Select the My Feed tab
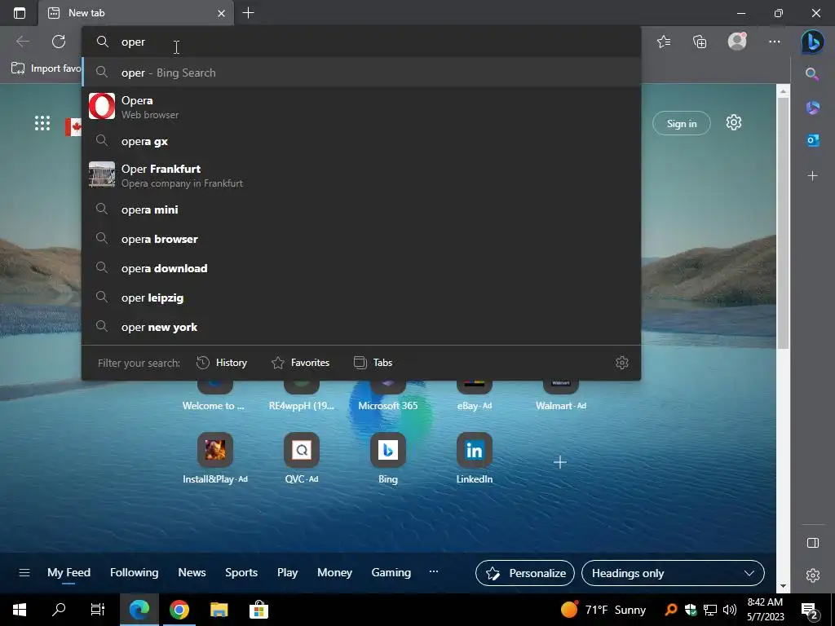835x626 pixels. pyautogui.click(x=68, y=573)
